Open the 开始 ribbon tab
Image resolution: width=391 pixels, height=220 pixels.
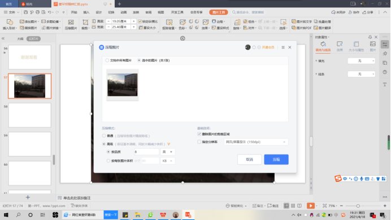pyautogui.click(x=74, y=12)
